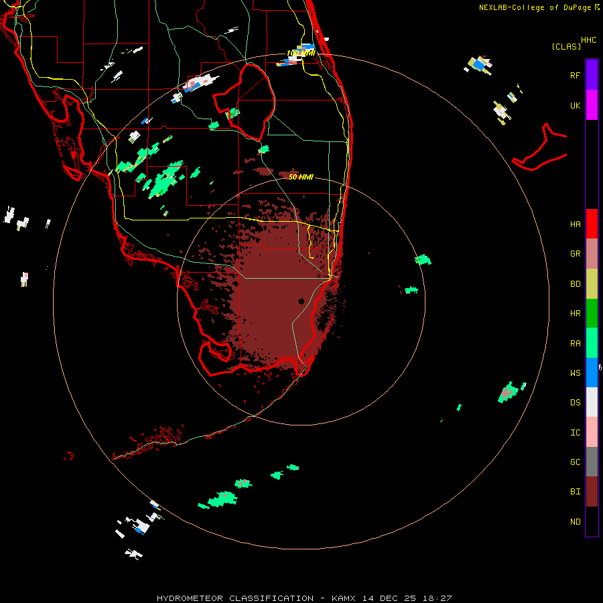Click the NEXLAB-College of DuPage credit text
This screenshot has height=603, width=603.
pyautogui.click(x=535, y=7)
